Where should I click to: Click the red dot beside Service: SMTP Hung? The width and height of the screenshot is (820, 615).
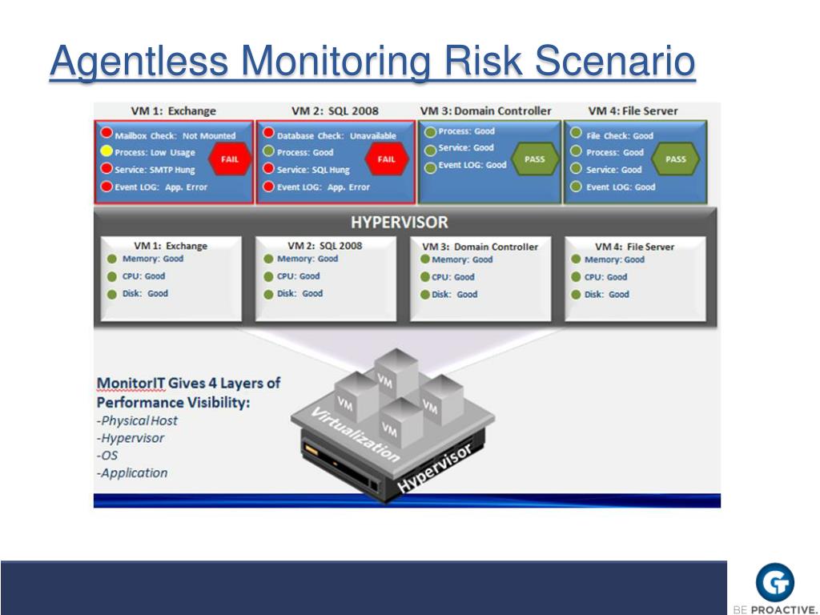tap(107, 168)
